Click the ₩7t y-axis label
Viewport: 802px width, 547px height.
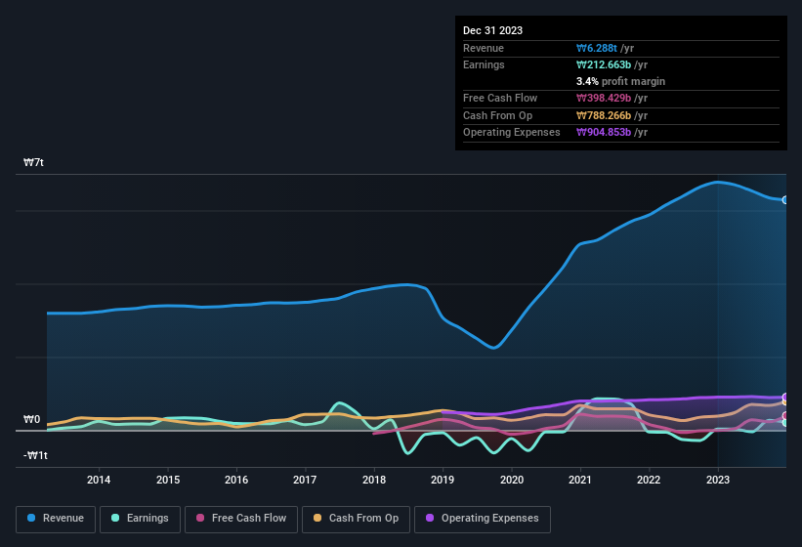point(34,162)
